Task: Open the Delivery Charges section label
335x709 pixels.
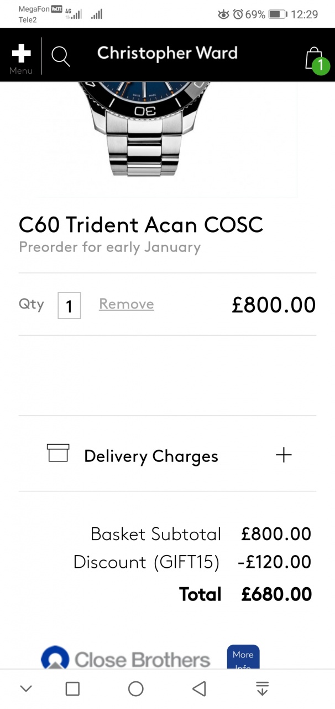Action: [151, 456]
